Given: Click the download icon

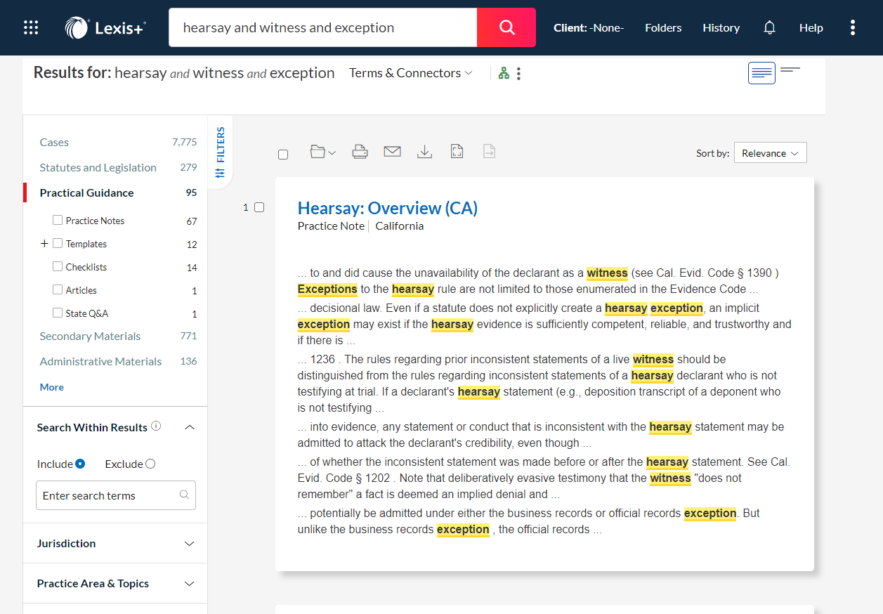Looking at the screenshot, I should click(424, 152).
